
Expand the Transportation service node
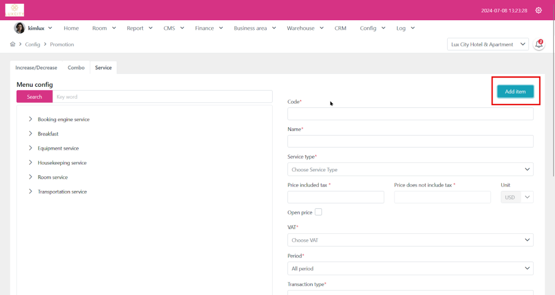tap(30, 191)
